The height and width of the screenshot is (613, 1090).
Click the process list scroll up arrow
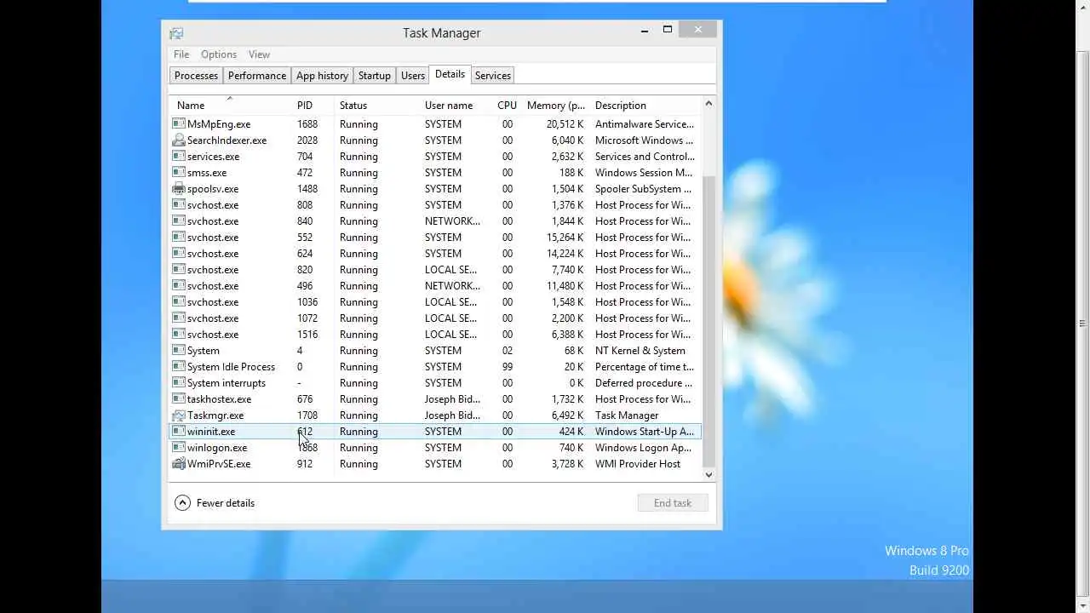pyautogui.click(x=708, y=104)
